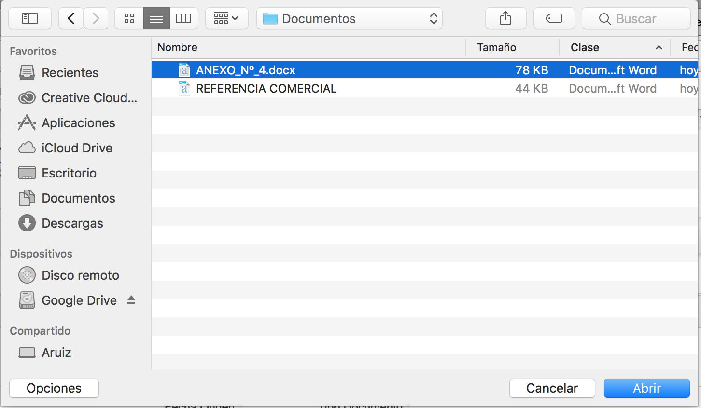The width and height of the screenshot is (701, 408).
Task: Click the Escritorio desktop icon
Action: [x=27, y=173]
